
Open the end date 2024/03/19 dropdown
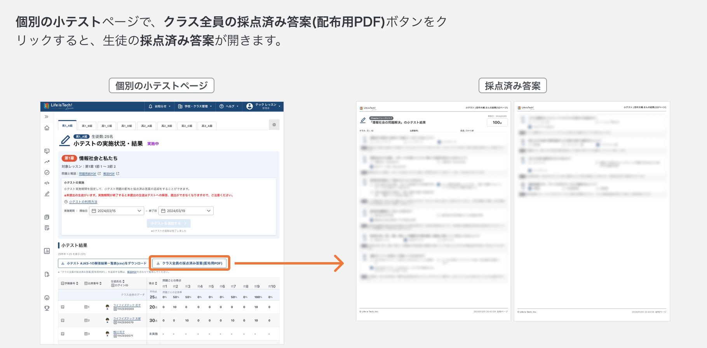[x=186, y=211]
